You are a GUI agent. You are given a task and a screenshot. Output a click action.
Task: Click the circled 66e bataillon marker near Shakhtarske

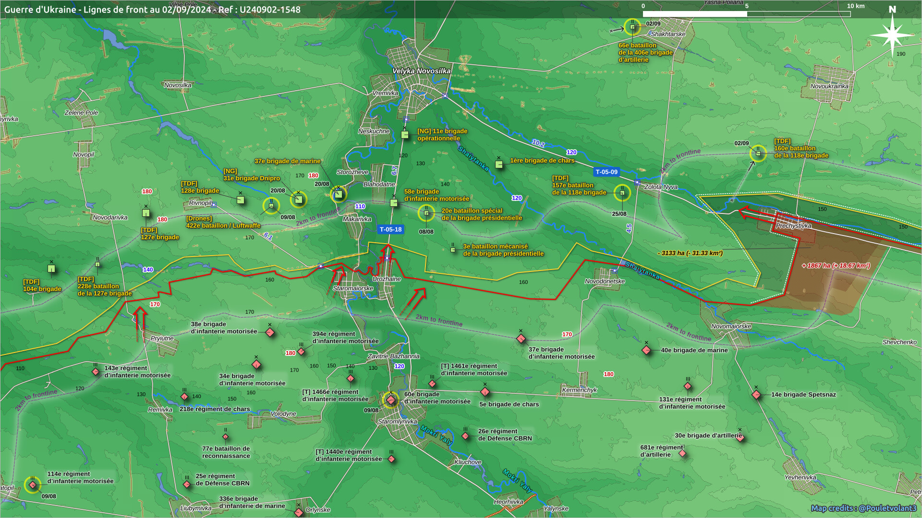[x=632, y=27]
